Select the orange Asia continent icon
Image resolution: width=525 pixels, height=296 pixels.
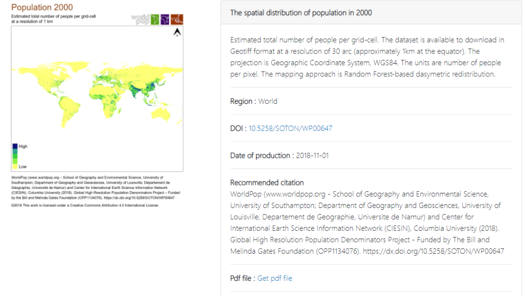177,19
